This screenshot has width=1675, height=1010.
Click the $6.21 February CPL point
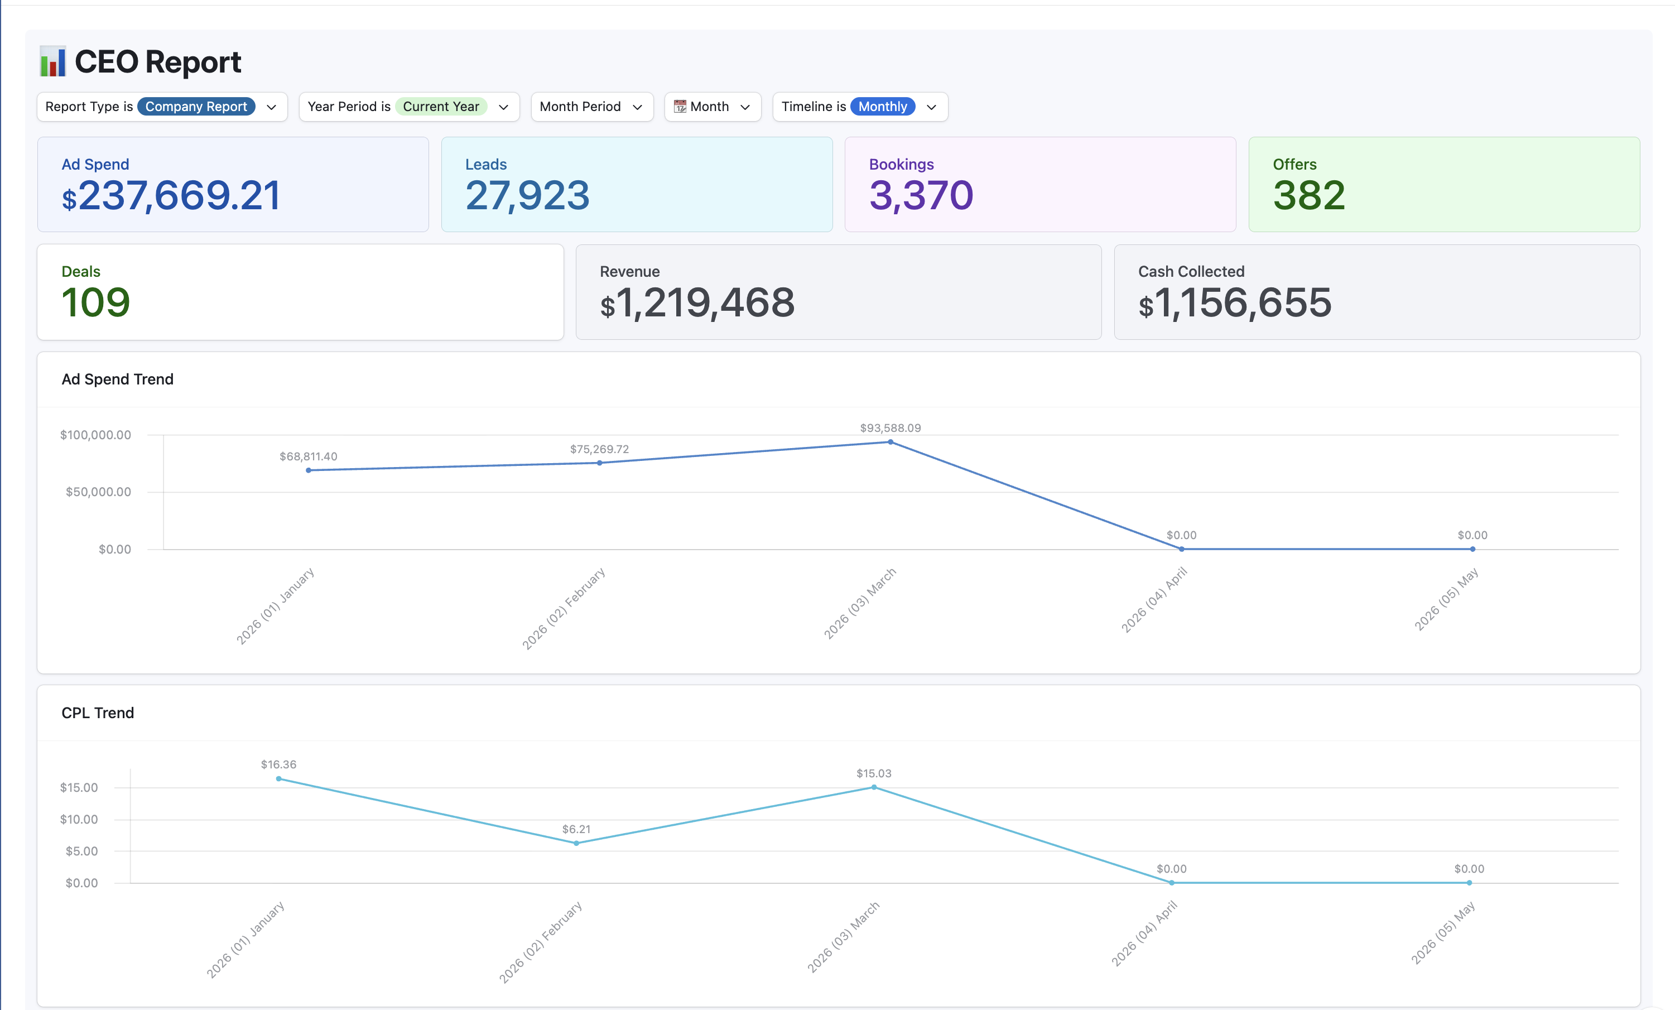point(576,844)
